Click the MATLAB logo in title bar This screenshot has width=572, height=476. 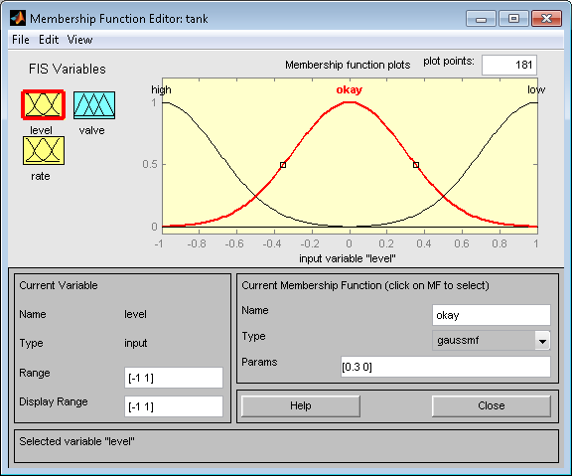coord(18,18)
